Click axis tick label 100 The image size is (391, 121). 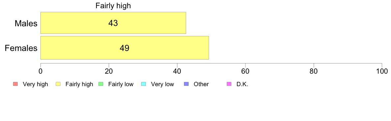[x=382, y=71]
